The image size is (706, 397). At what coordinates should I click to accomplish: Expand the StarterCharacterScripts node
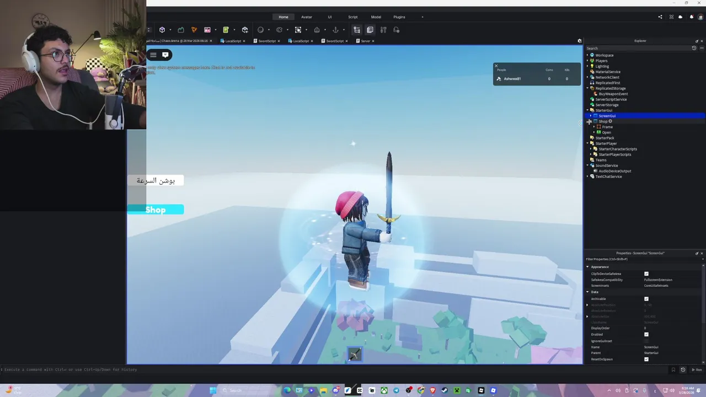point(591,149)
